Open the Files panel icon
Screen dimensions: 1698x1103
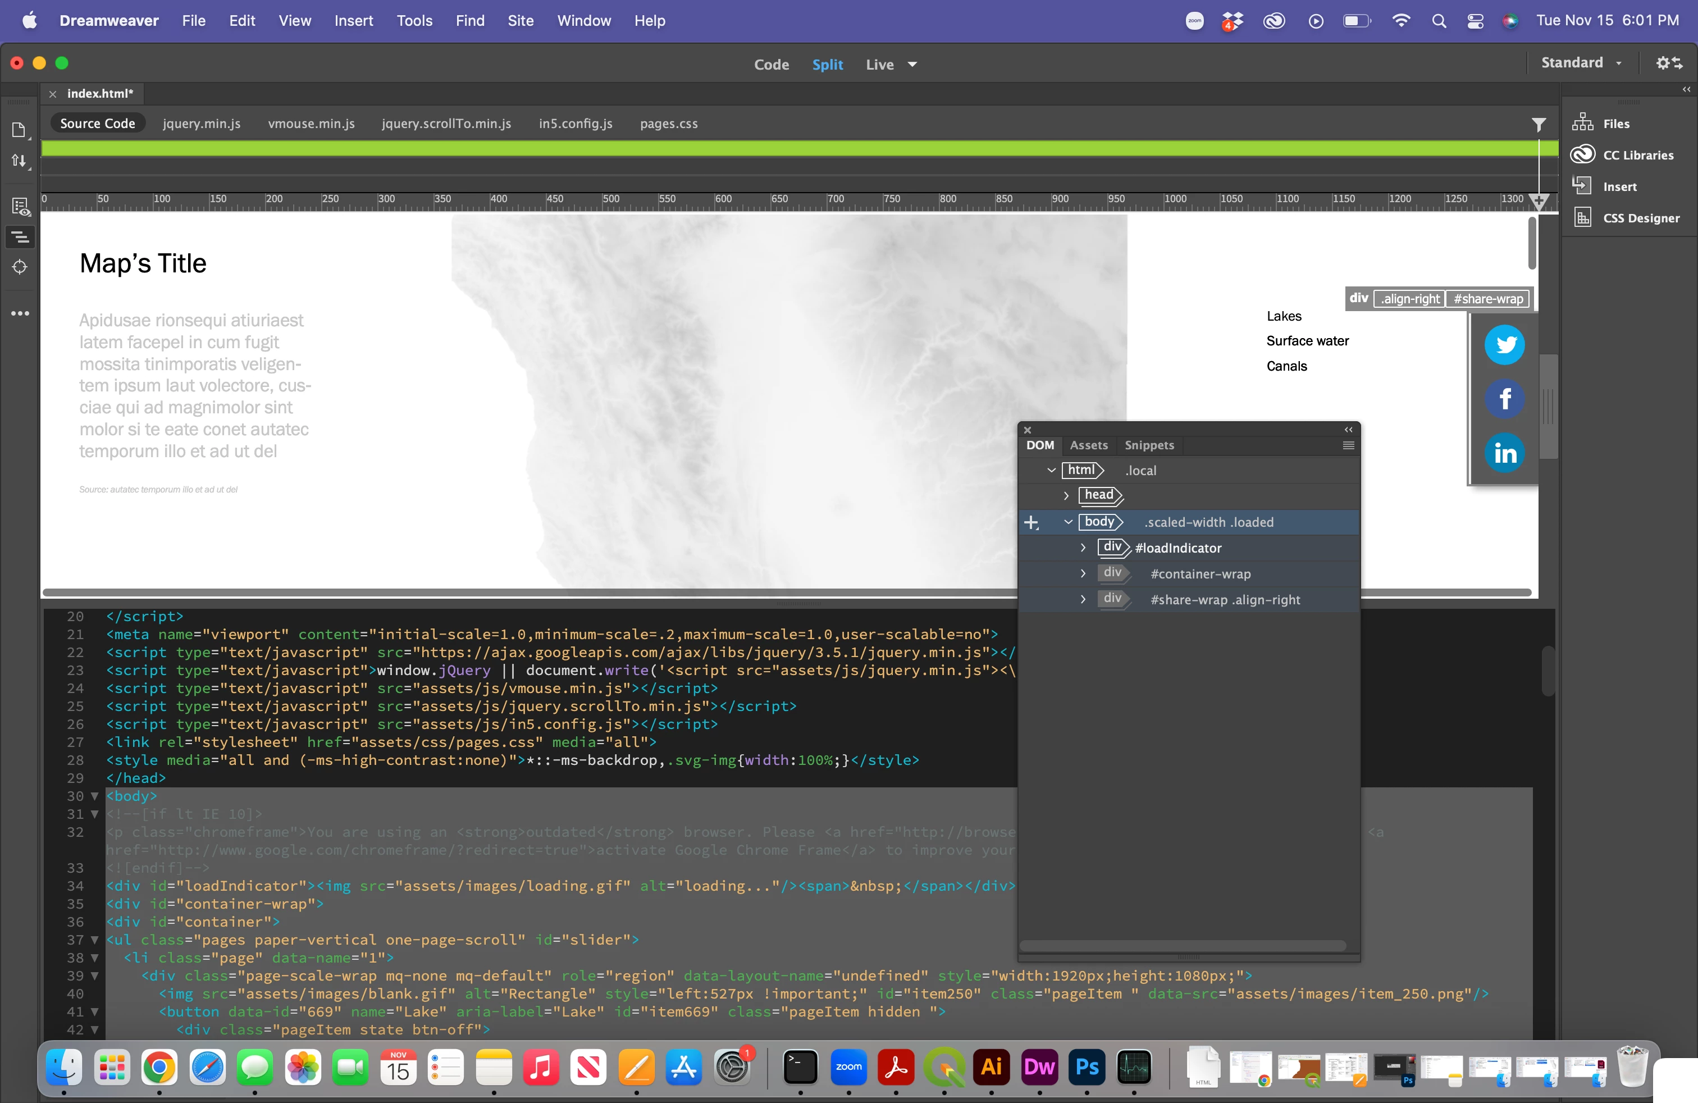1582,123
